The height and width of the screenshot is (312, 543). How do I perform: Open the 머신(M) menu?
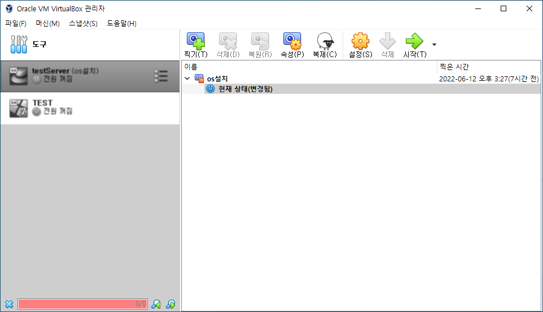(48, 24)
